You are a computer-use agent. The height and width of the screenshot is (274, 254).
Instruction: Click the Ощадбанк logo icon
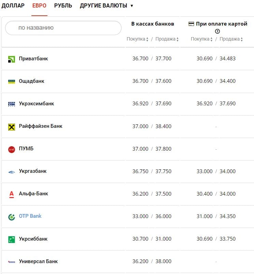pyautogui.click(x=12, y=81)
